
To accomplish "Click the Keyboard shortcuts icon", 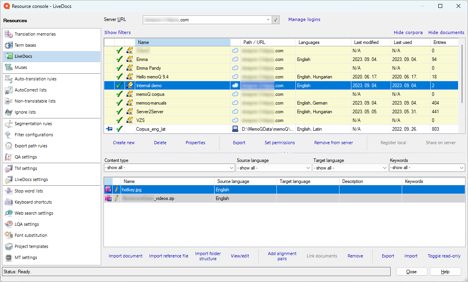I will click(9, 202).
